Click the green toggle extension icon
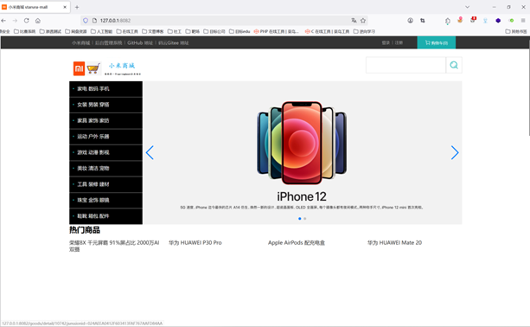530x327 pixels. [511, 21]
